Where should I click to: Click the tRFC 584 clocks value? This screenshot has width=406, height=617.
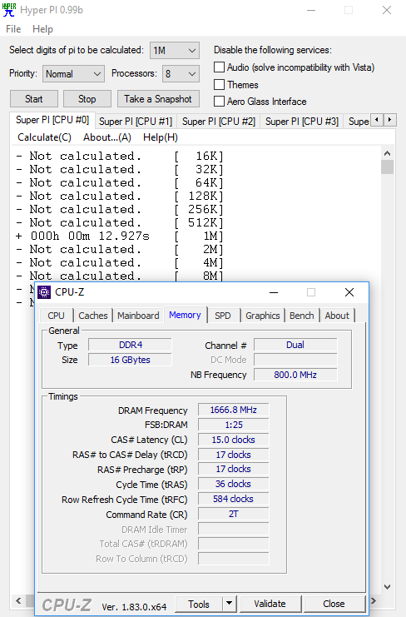pyautogui.click(x=234, y=499)
